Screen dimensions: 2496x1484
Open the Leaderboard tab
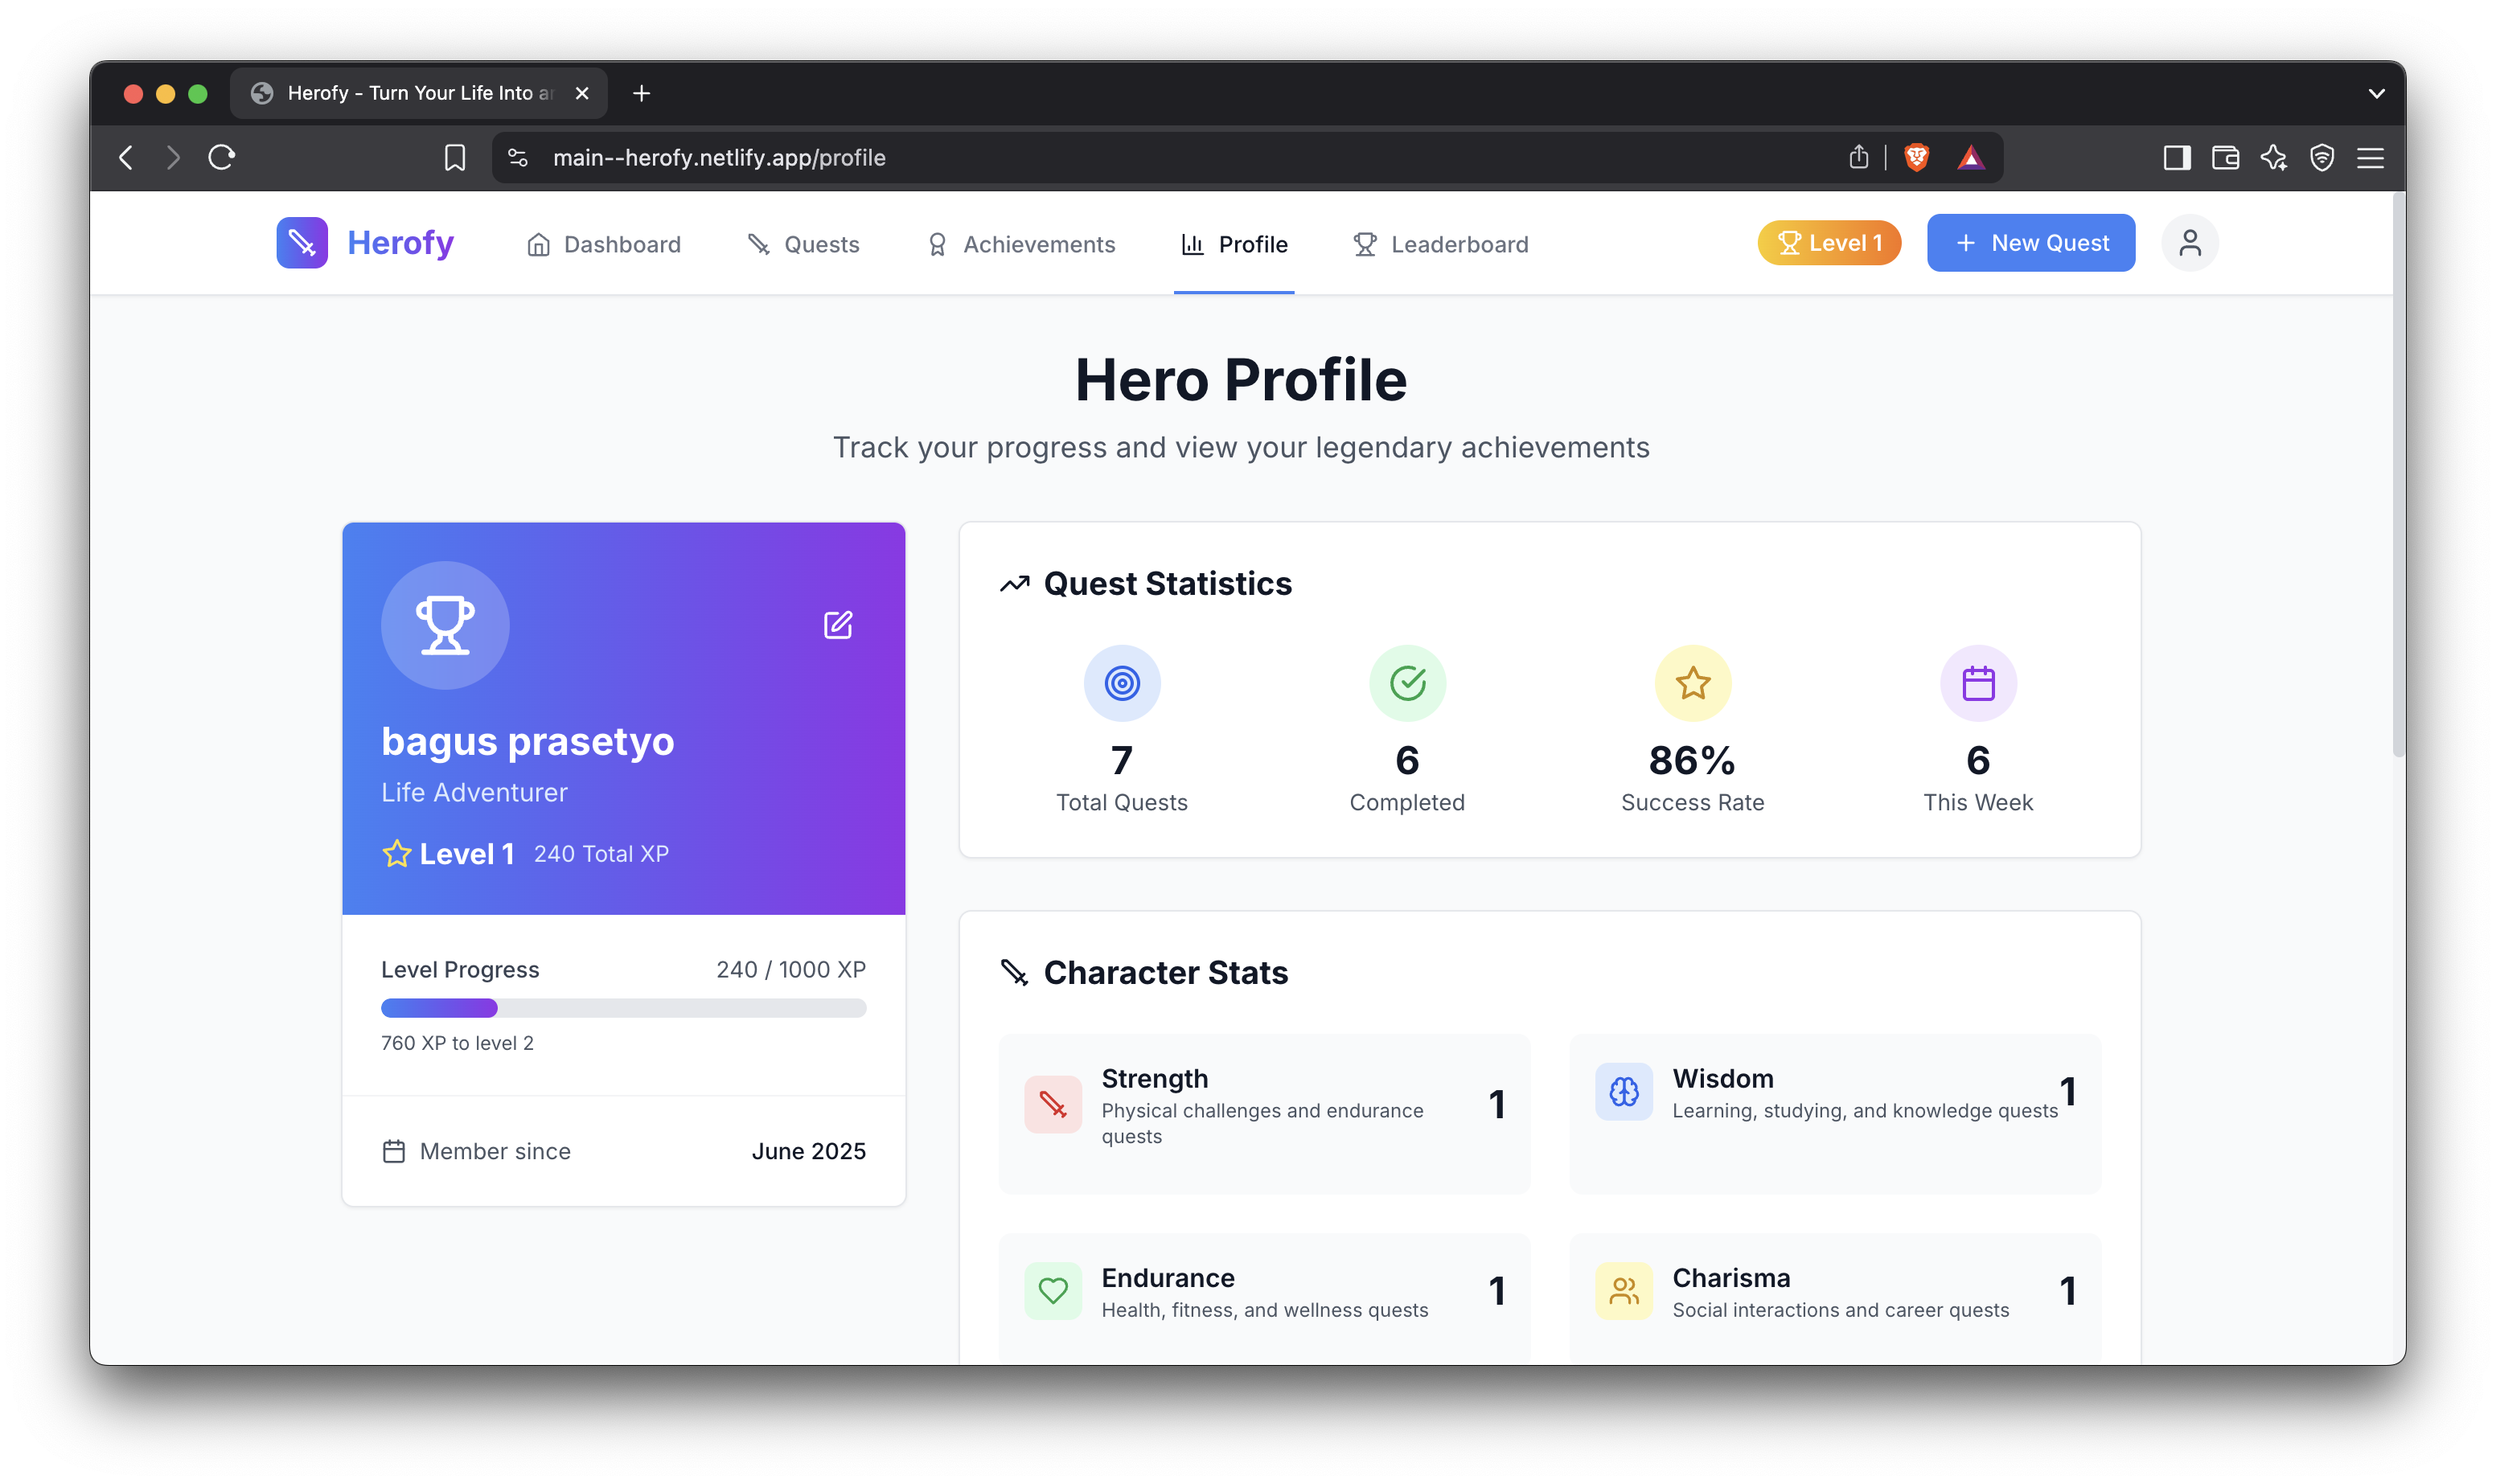click(1440, 244)
